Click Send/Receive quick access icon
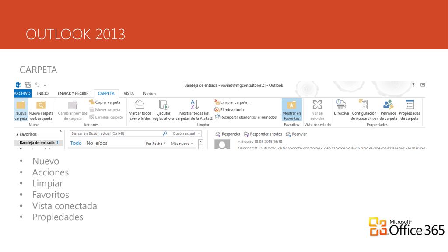This screenshot has width=448, height=252. [28, 84]
